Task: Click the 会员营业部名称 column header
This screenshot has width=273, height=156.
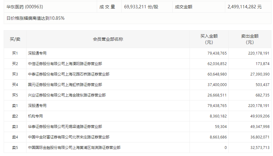Action: [x=108, y=39]
